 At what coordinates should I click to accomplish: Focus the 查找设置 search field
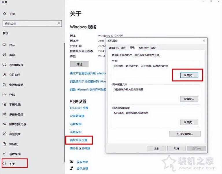[x=32, y=23]
